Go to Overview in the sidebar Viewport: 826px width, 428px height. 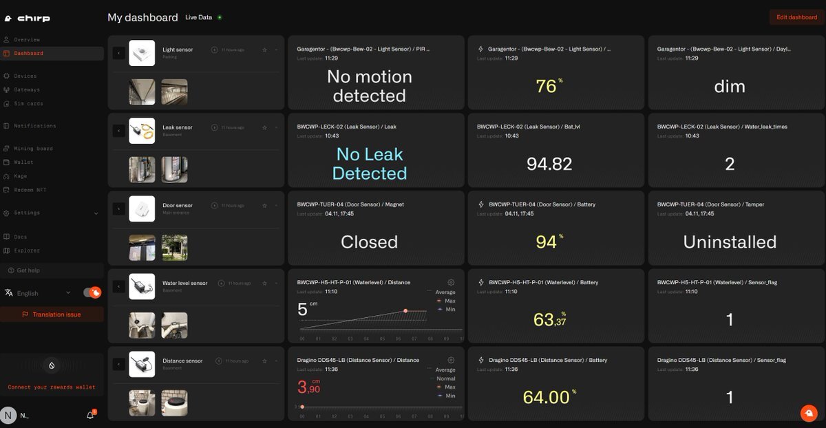pos(52,40)
